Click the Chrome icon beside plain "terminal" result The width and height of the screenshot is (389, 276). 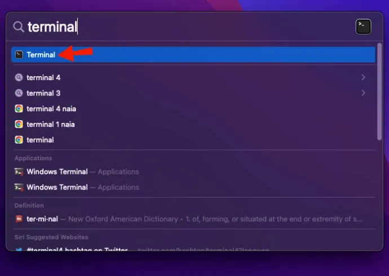point(19,140)
